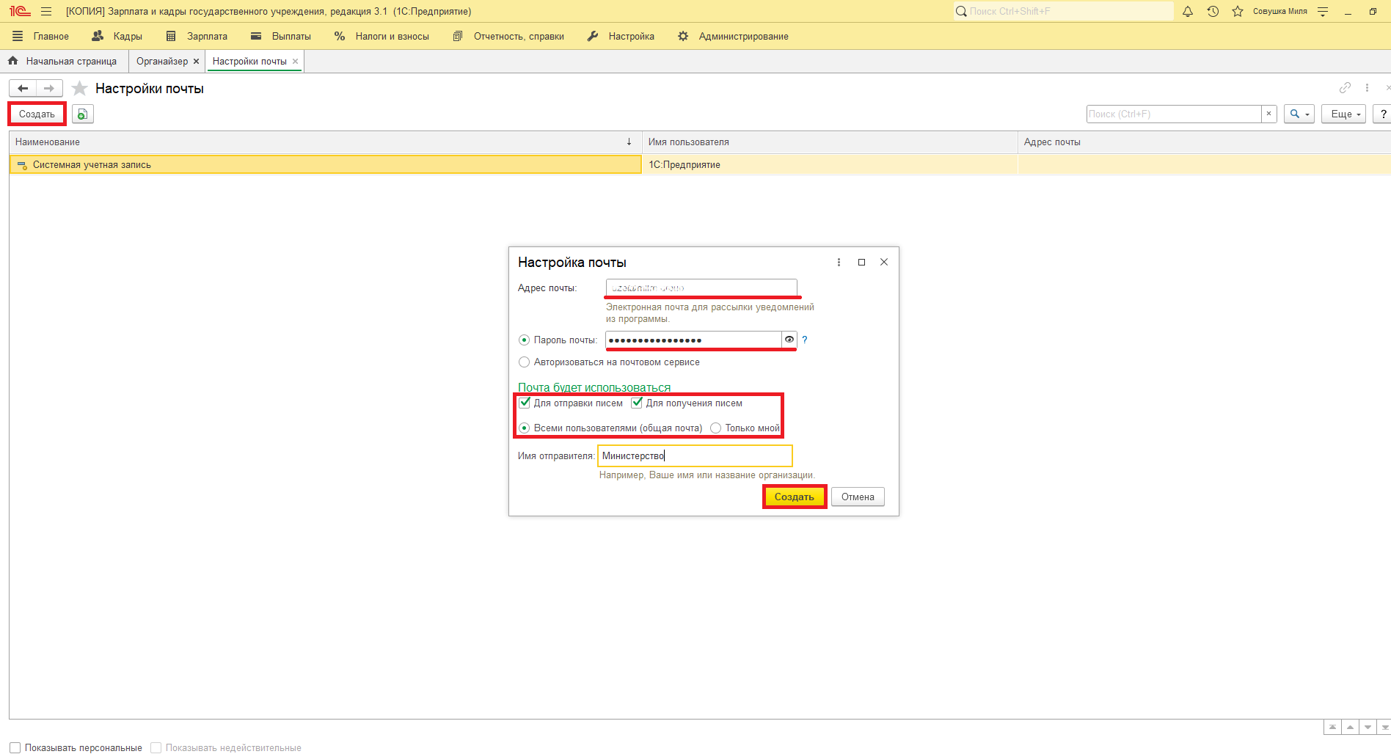Toggle Для получения писем checkbox

click(x=637, y=403)
